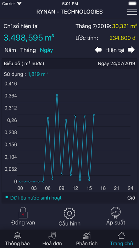Tap the 10 hour data point

[x=66, y=120]
